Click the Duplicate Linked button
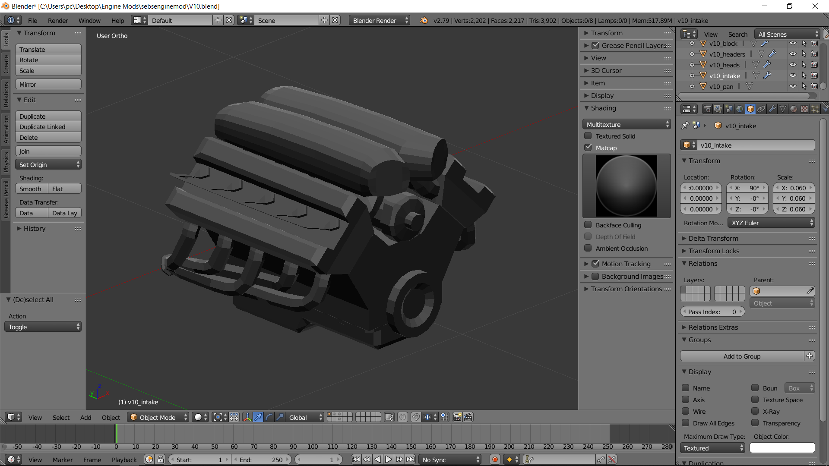The image size is (829, 466). 48,127
